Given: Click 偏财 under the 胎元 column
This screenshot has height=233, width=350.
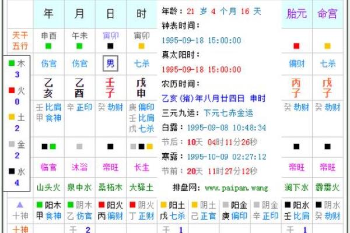Looking at the screenshot, I should pos(297,63).
